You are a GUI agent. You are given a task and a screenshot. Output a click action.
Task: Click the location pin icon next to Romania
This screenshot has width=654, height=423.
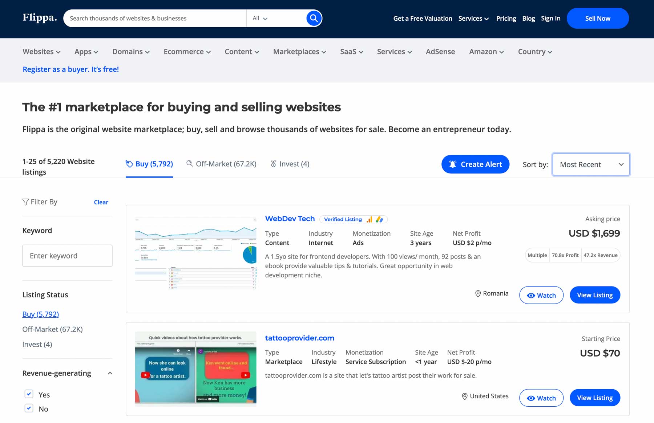click(x=478, y=293)
